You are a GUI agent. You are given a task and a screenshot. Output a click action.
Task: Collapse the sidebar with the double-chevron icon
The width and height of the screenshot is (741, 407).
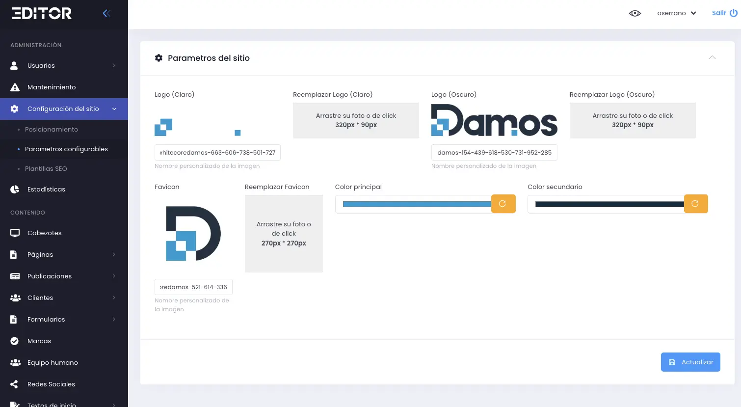click(x=106, y=13)
